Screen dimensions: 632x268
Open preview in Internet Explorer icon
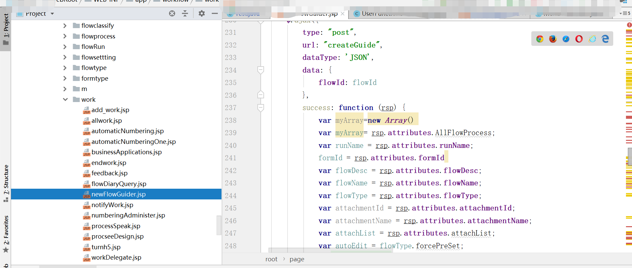tap(592, 39)
